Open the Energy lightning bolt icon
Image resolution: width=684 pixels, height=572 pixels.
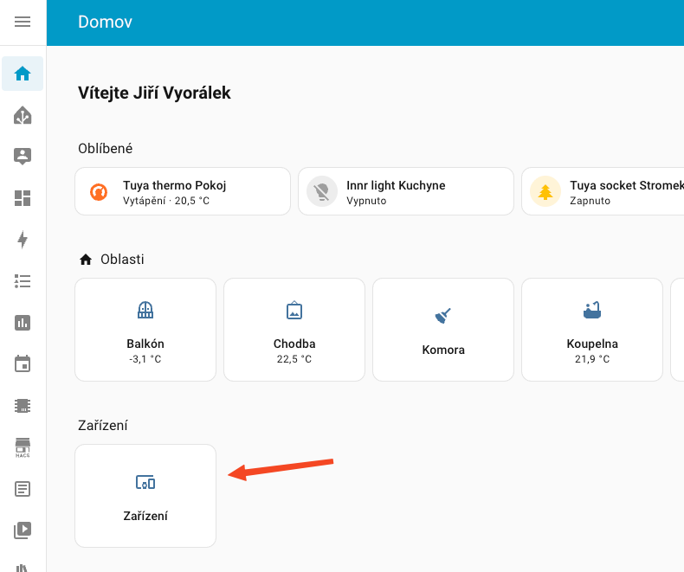point(23,240)
